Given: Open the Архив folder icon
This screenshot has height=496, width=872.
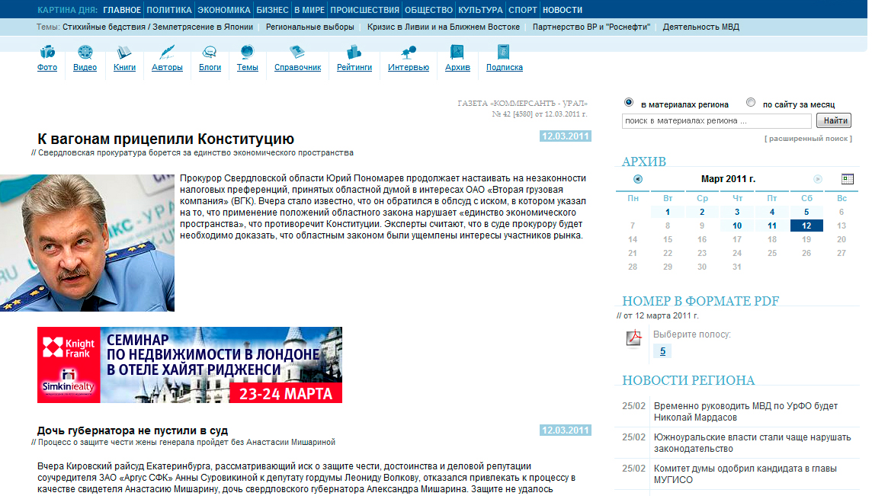Looking at the screenshot, I should point(457,52).
